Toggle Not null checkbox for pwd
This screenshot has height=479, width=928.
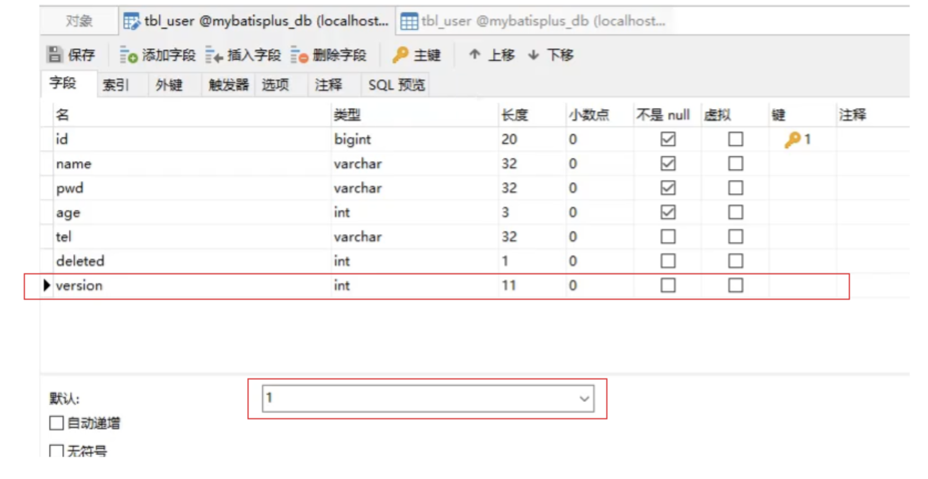coord(668,188)
